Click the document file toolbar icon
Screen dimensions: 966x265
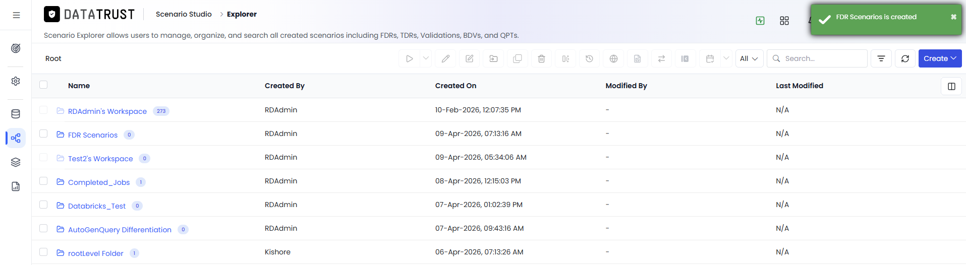click(637, 58)
